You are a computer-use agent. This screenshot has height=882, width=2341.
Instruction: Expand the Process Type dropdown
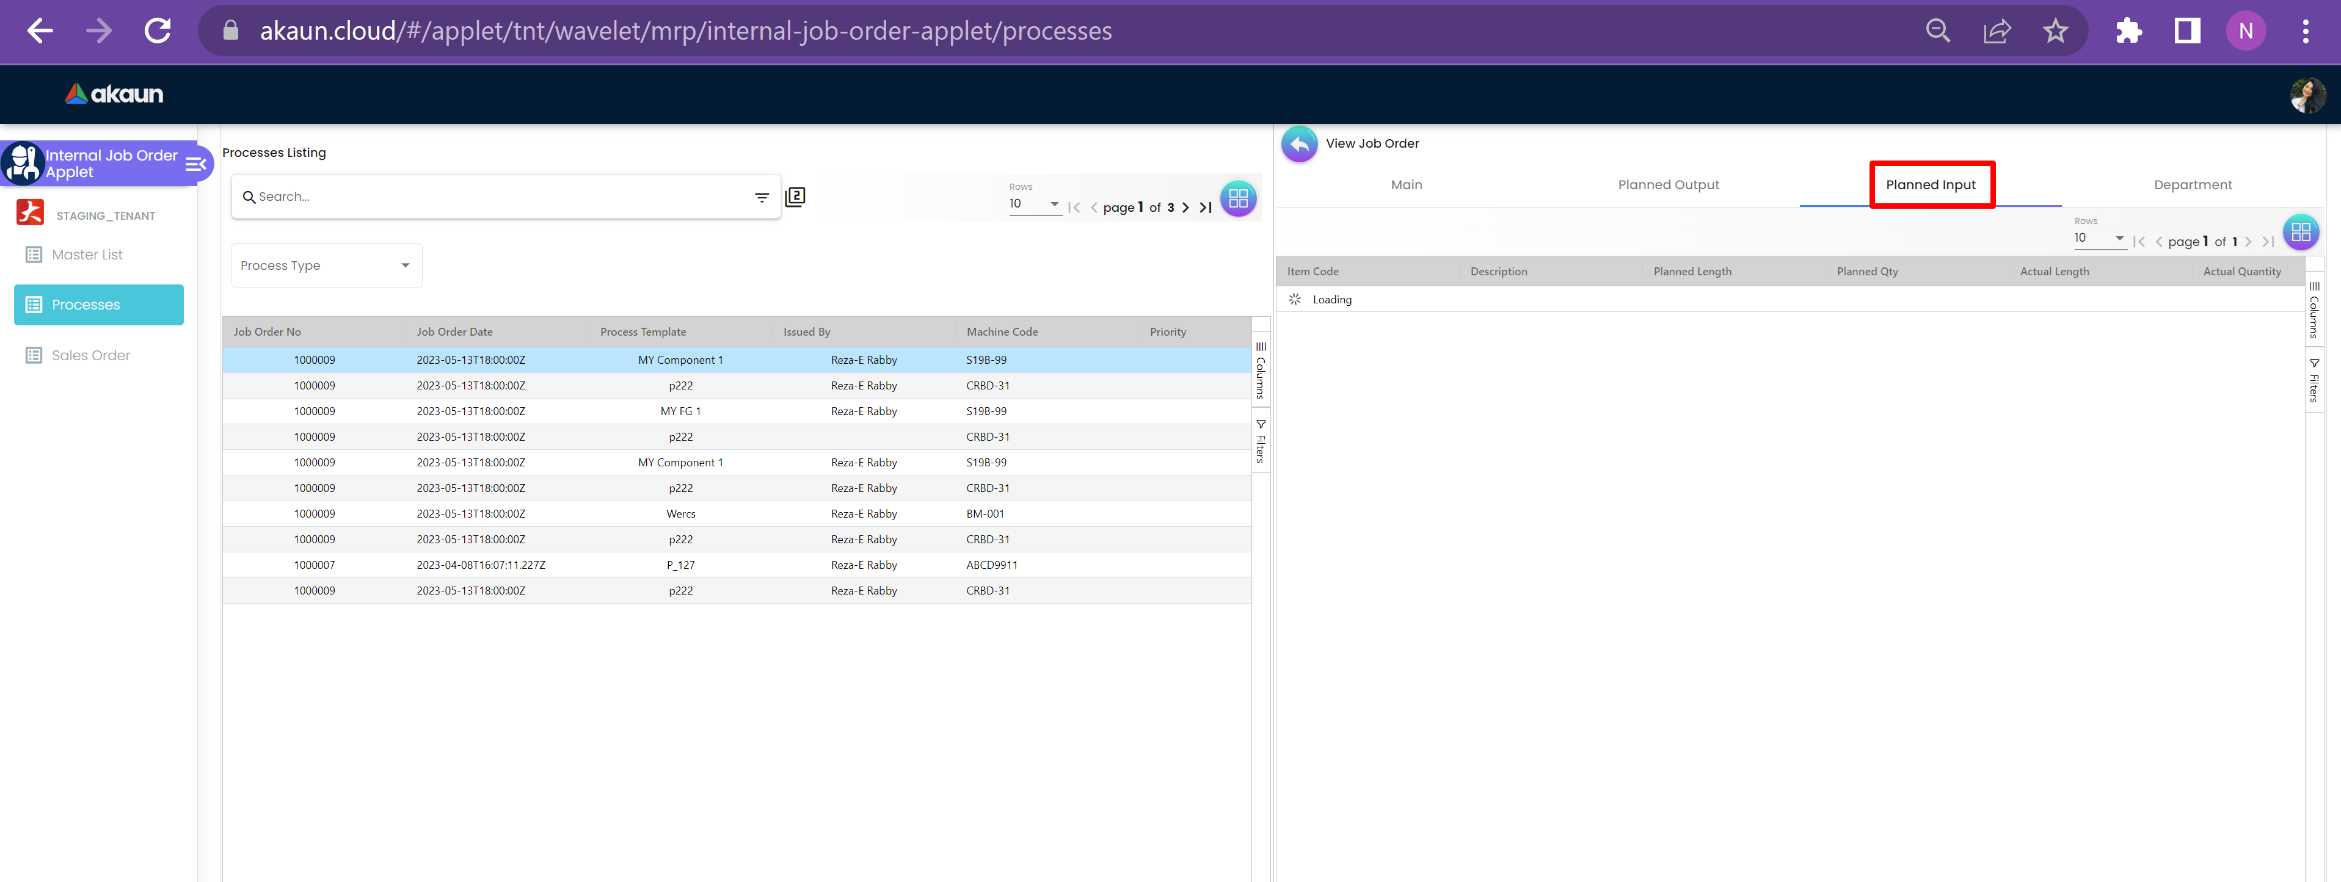pos(326,266)
